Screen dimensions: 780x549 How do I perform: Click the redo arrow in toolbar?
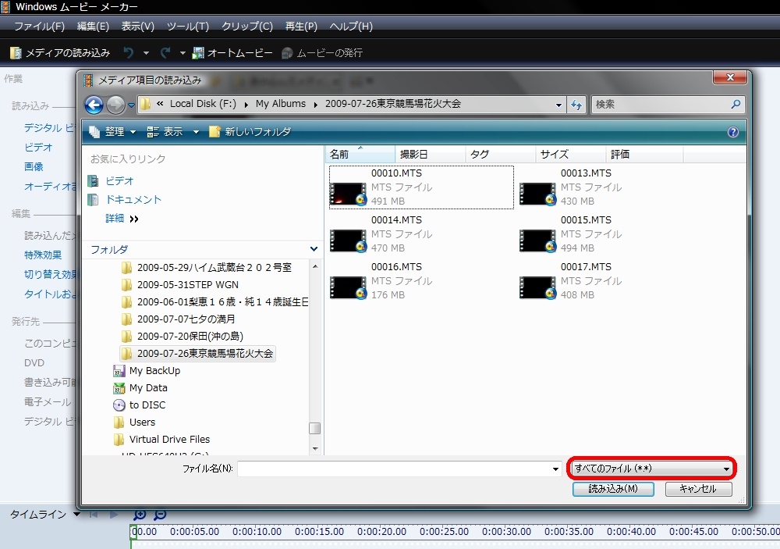(165, 52)
